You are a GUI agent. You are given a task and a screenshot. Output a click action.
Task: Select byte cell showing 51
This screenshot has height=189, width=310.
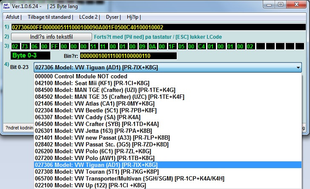93,46
